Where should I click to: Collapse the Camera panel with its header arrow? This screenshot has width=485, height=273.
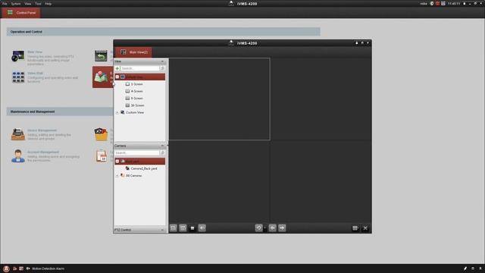click(162, 146)
